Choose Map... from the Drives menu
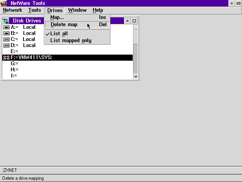Image resolution: width=242 pixels, height=182 pixels. (x=77, y=17)
